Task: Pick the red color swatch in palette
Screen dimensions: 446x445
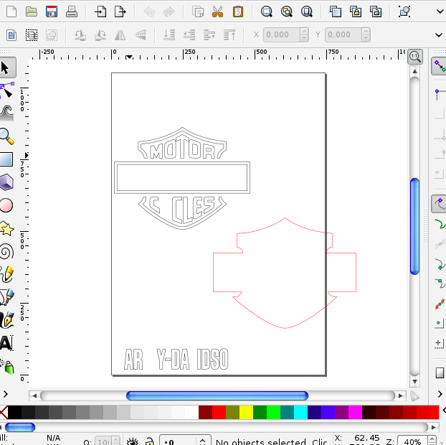Action: coord(219,412)
